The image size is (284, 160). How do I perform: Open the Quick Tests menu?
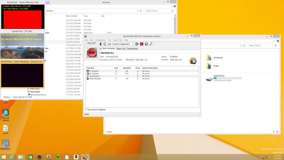coord(118,40)
